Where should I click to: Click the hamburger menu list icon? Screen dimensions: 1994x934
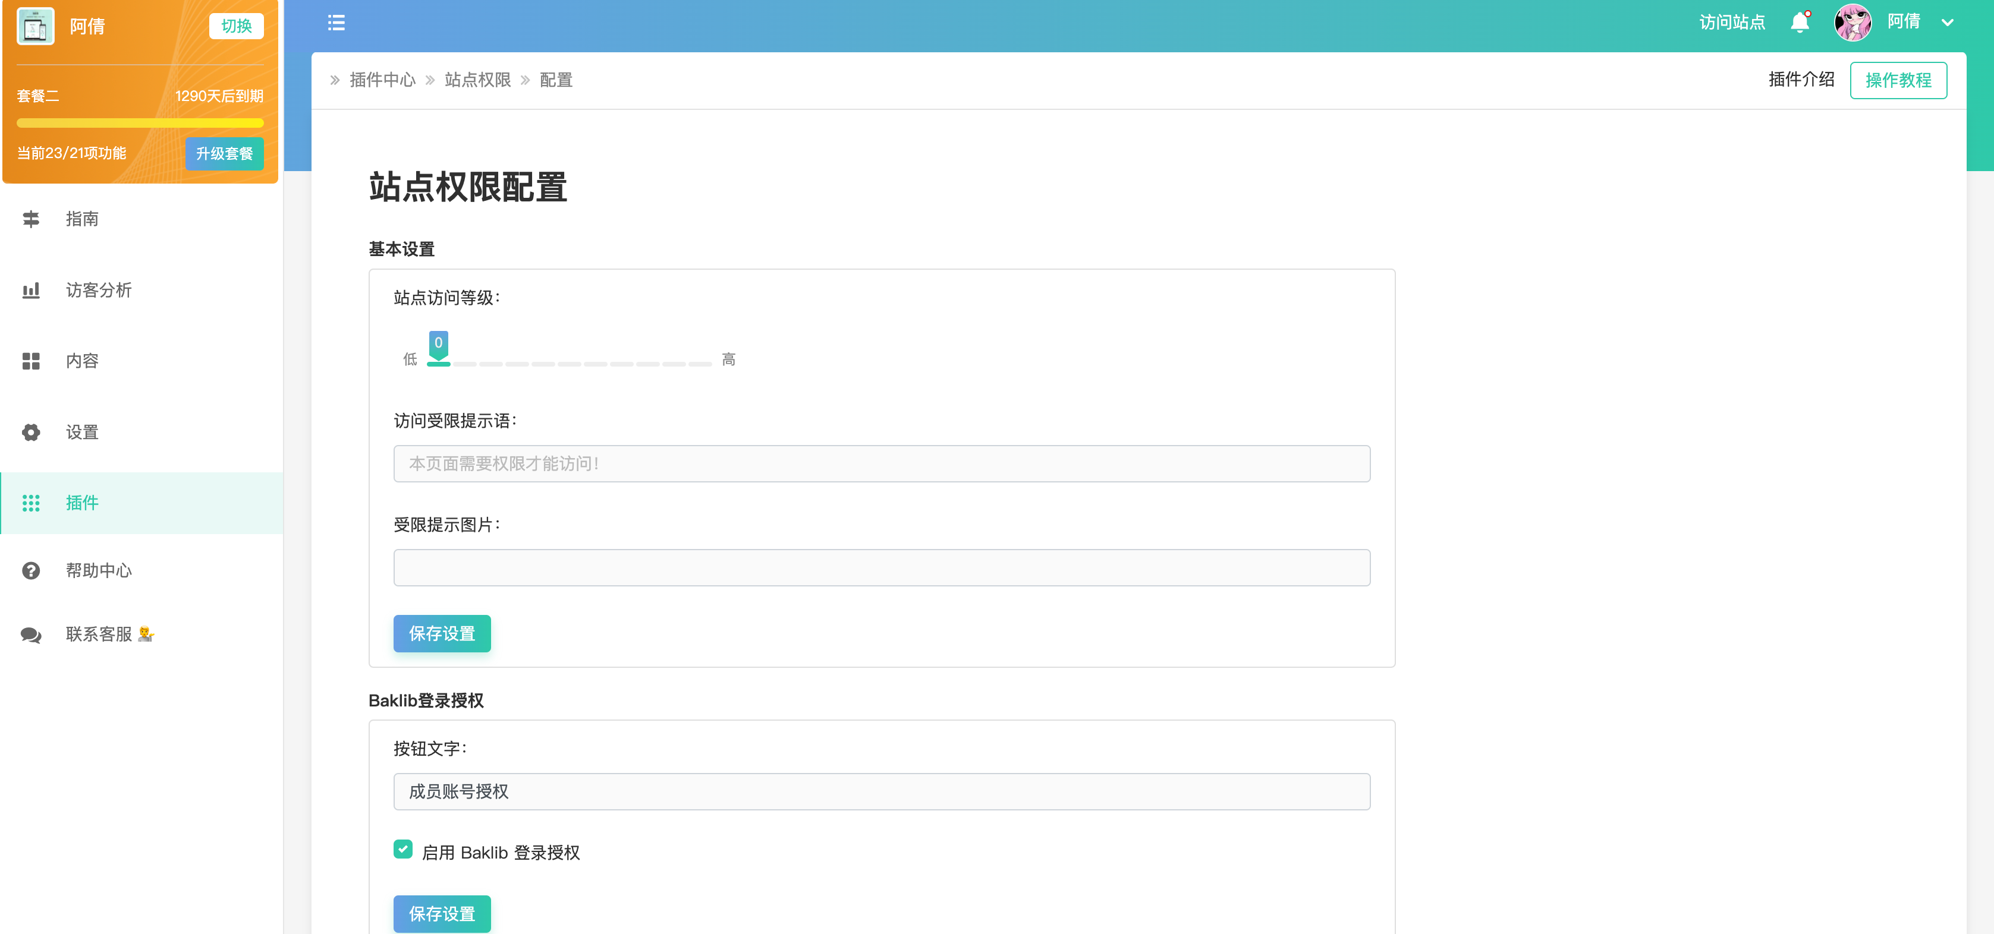[336, 23]
